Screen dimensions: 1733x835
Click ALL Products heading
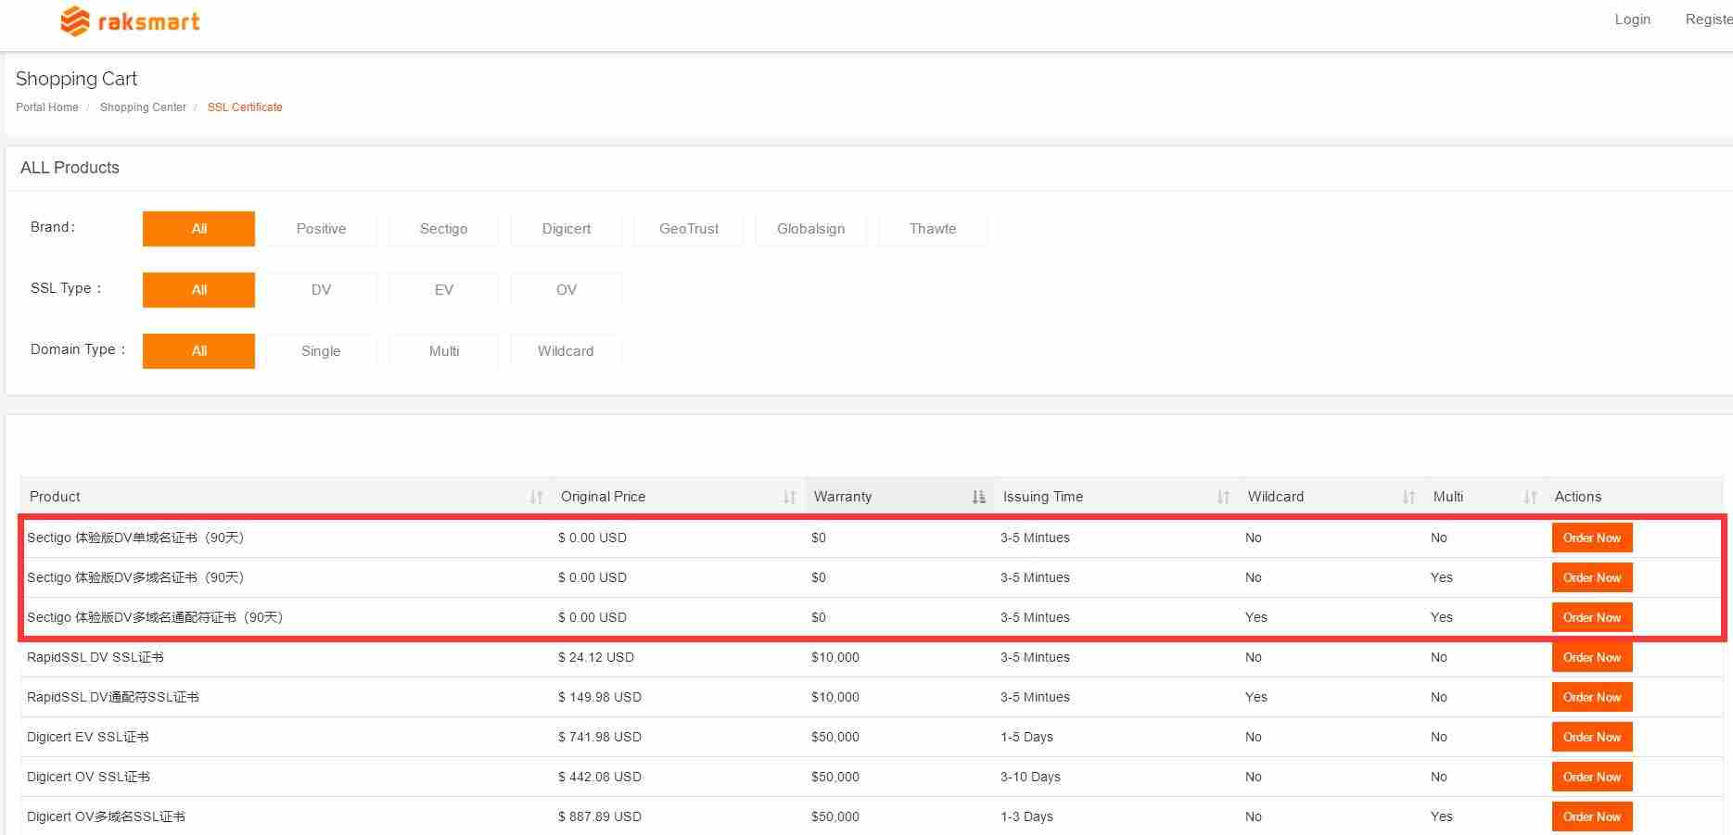pos(70,168)
